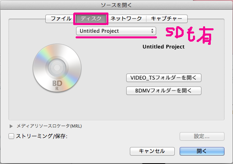Click the center hole of the disc image

[x=57, y=68]
